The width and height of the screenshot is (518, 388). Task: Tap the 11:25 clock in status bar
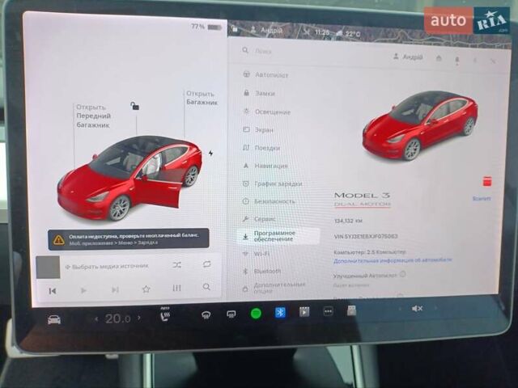(x=322, y=32)
